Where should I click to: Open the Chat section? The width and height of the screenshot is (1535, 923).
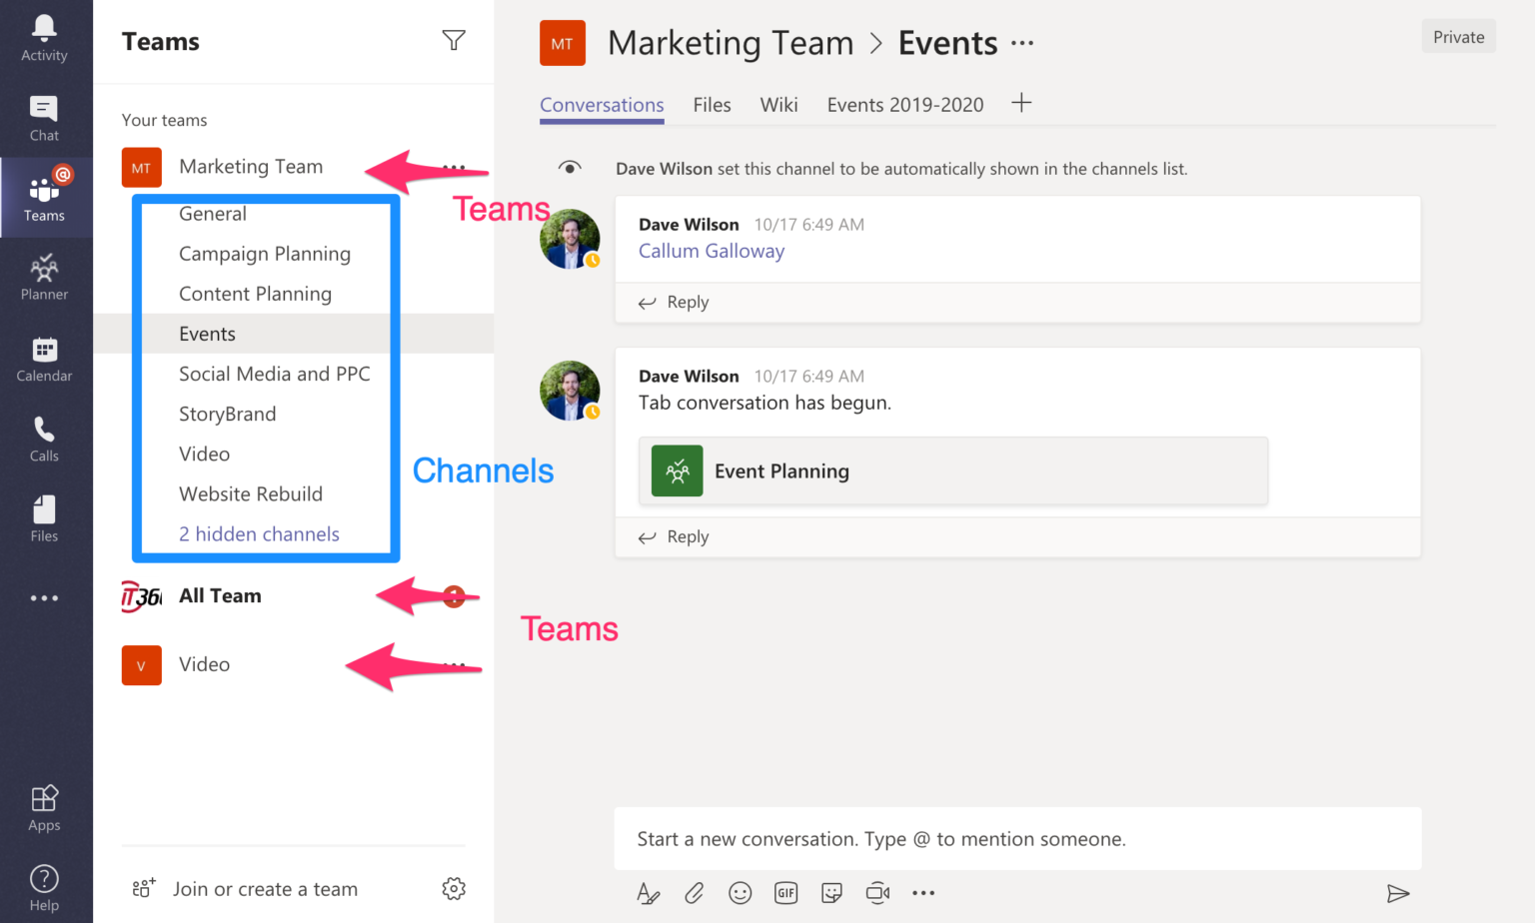[45, 119]
